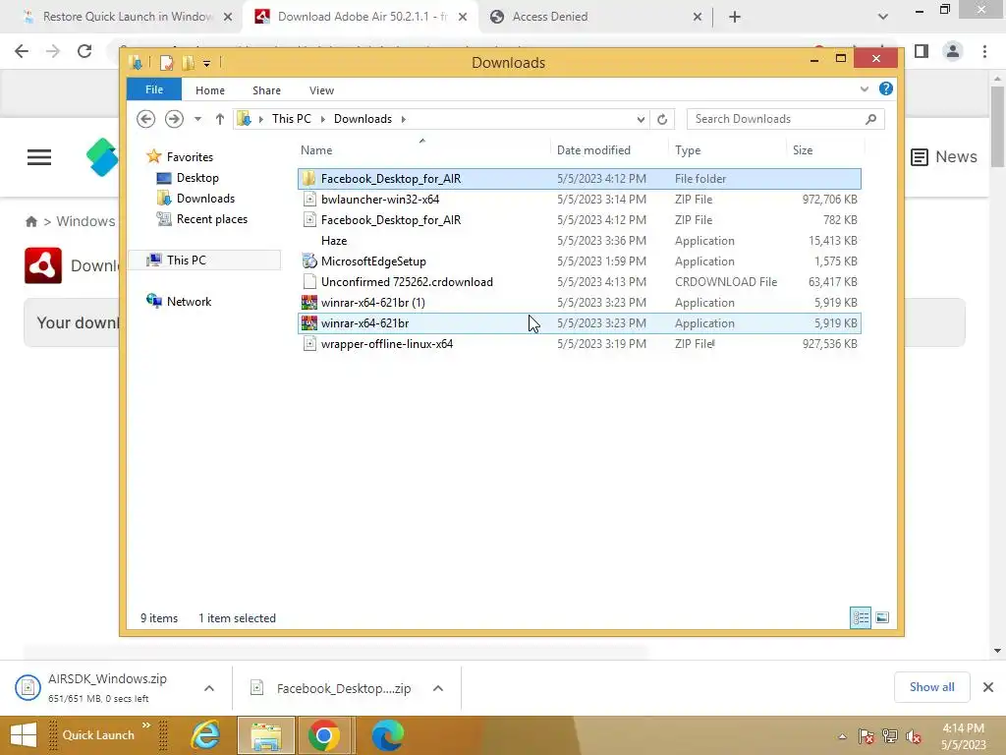Viewport: 1006px width, 755px height.
Task: Open the Share ribbon tab
Action: click(x=266, y=90)
